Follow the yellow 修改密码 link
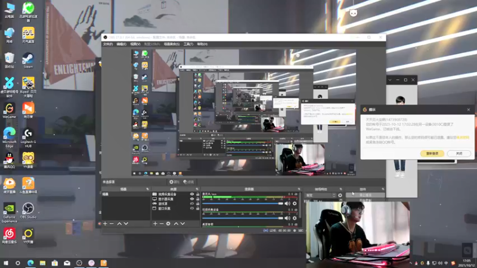The height and width of the screenshot is (268, 477). pyautogui.click(x=463, y=138)
